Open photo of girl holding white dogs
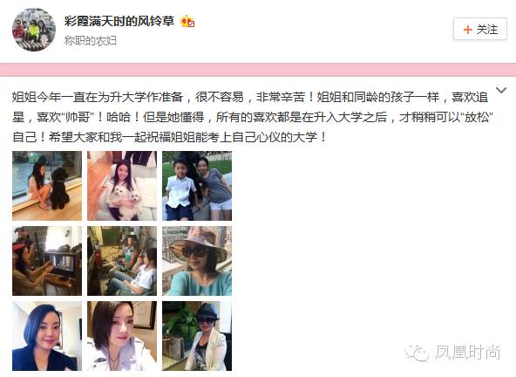 122,186
